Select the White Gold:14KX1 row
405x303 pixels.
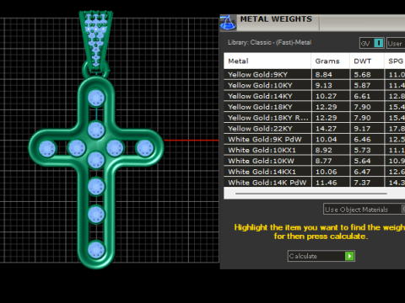click(315, 172)
